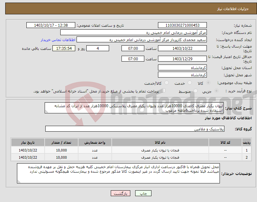Click unit عدد in row 1
Screen dimensions: 257x202
(95, 150)
